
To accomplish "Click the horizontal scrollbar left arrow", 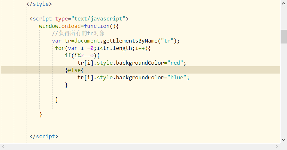I will pyautogui.click(x=3, y=147).
